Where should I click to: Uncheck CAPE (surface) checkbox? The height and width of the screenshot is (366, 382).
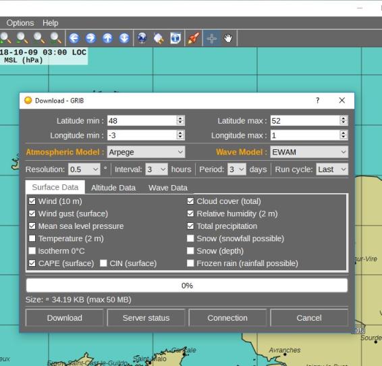click(x=32, y=263)
